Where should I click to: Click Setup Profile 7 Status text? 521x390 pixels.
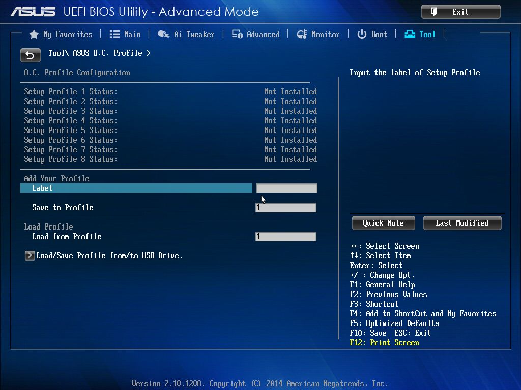click(x=71, y=150)
